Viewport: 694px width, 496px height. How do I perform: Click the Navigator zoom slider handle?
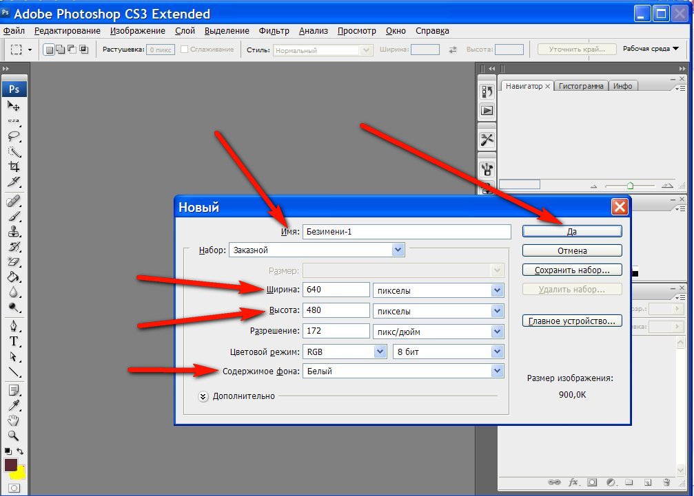[x=630, y=186]
